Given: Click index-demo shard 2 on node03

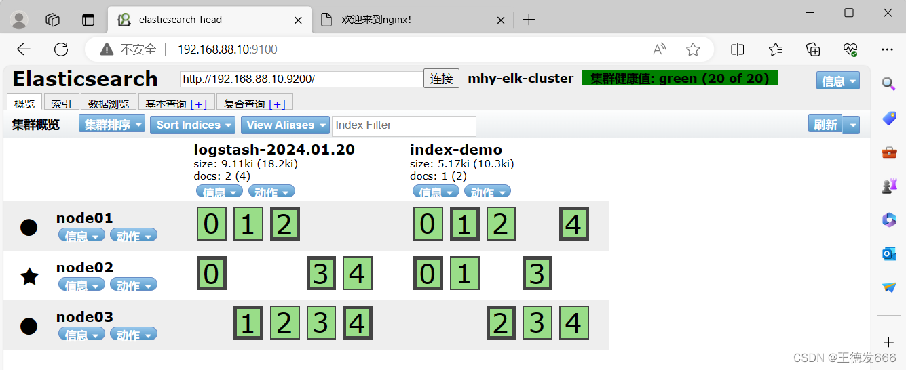Looking at the screenshot, I should coord(501,323).
